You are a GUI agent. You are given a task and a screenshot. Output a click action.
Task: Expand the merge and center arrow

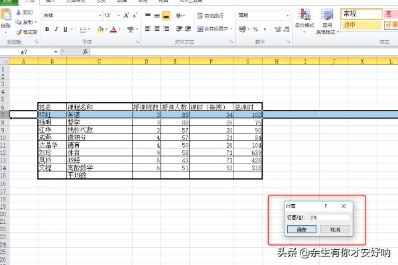(x=232, y=29)
